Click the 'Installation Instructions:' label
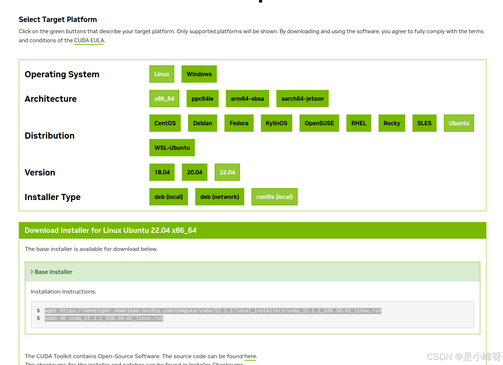Viewport: 503px width, 365px height. point(64,292)
